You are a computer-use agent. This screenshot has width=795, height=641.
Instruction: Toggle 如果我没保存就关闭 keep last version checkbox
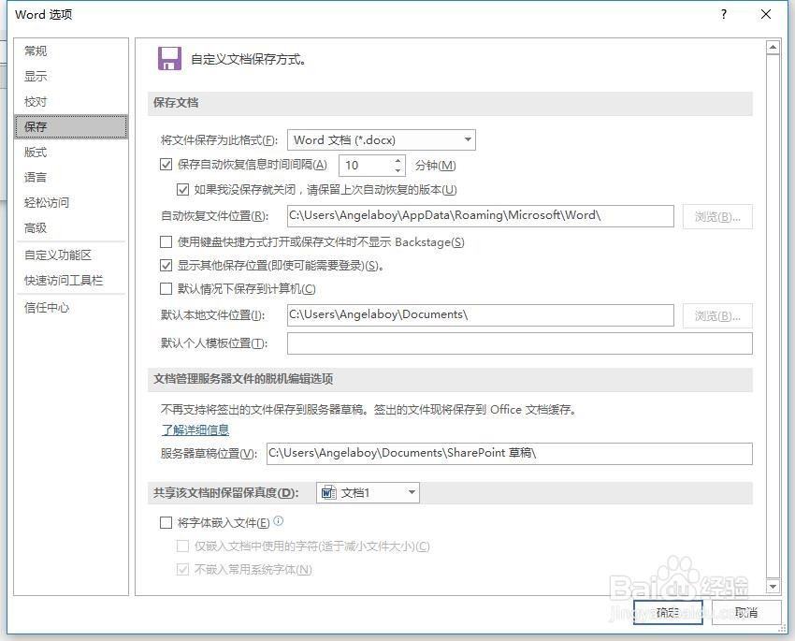tap(182, 190)
